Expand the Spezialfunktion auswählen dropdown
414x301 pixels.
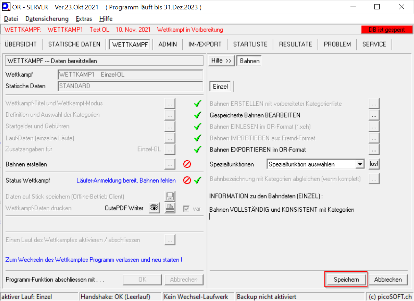pos(360,164)
